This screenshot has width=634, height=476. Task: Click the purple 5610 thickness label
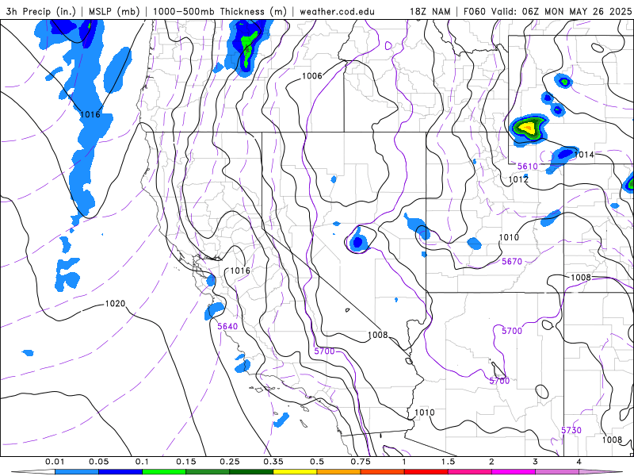(528, 167)
